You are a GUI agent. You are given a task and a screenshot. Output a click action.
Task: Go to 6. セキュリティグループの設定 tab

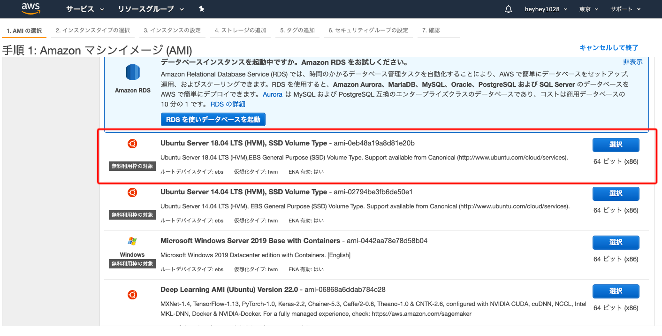(368, 31)
